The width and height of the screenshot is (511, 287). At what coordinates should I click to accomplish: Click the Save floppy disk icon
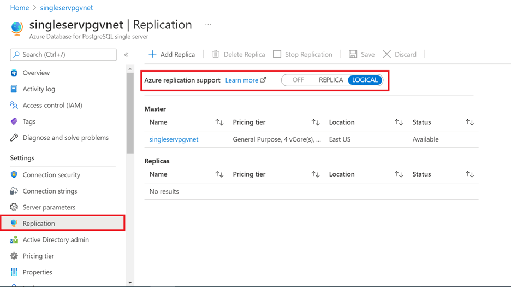click(x=353, y=54)
